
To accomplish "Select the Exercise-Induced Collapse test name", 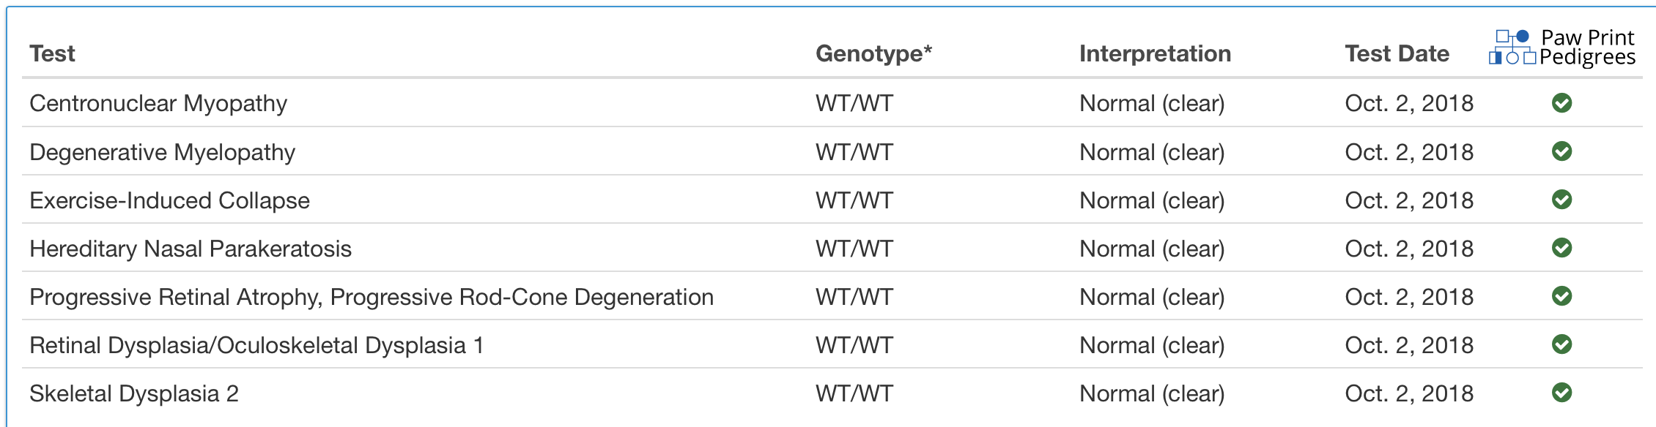I will 169,200.
